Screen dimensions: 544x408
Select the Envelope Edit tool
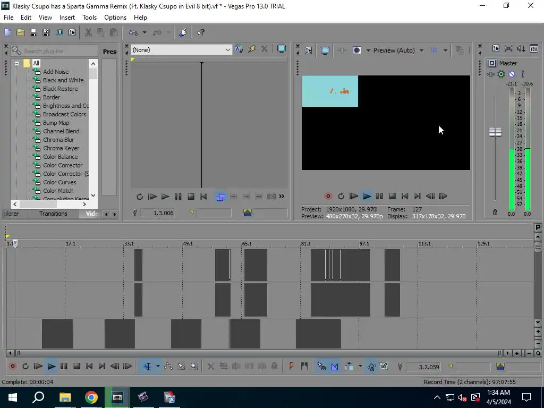click(x=168, y=366)
